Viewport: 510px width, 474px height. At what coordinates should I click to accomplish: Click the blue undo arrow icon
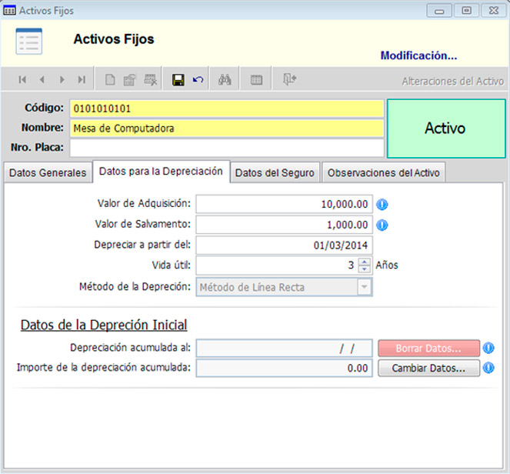coord(198,80)
